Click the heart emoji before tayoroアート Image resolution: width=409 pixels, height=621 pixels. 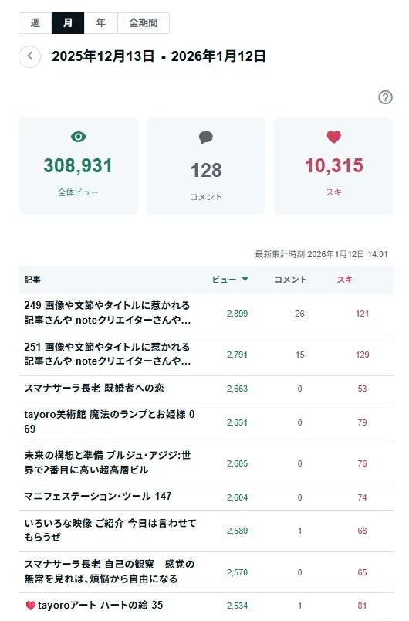(x=30, y=606)
